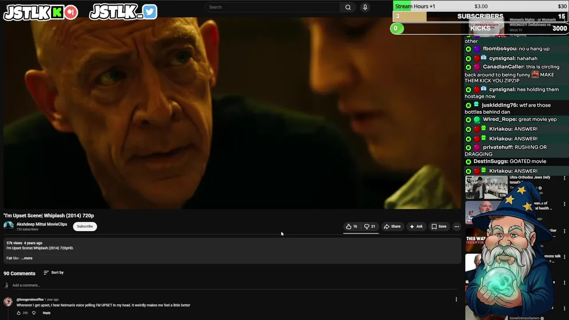
Task: Click the 90 Comments heading
Action: point(20,273)
